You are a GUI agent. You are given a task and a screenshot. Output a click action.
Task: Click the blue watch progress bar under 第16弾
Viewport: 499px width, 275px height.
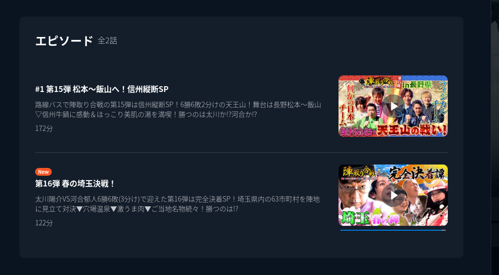tap(391, 230)
